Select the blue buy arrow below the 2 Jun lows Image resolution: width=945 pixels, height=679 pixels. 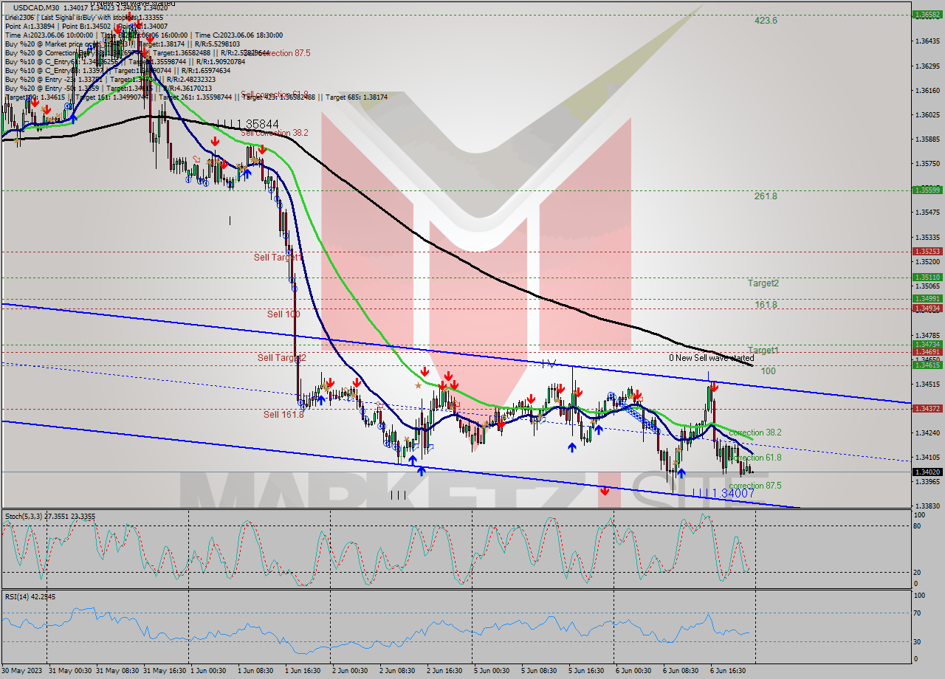tap(420, 469)
